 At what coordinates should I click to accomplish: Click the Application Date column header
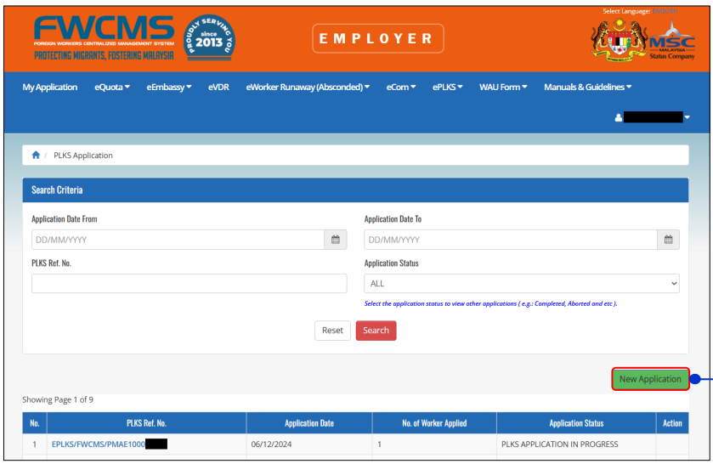click(x=309, y=423)
